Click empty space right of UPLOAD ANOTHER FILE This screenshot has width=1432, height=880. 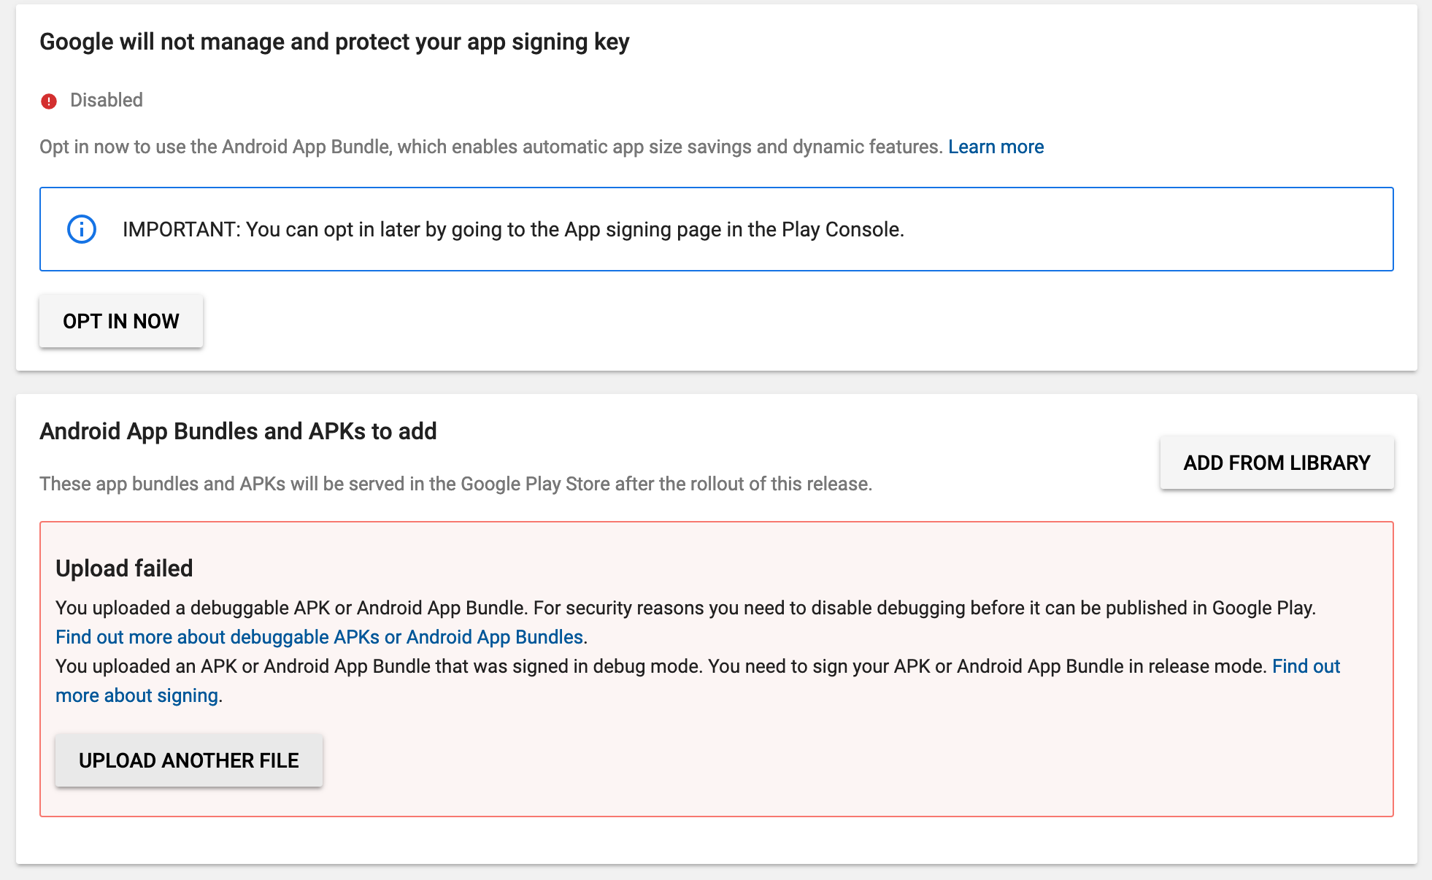tap(803, 760)
